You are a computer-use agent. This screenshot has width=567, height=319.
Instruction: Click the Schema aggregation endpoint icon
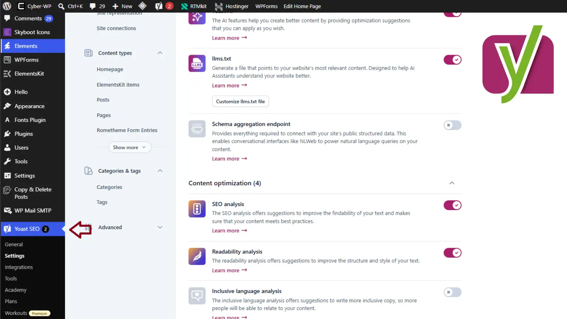pos(197,129)
